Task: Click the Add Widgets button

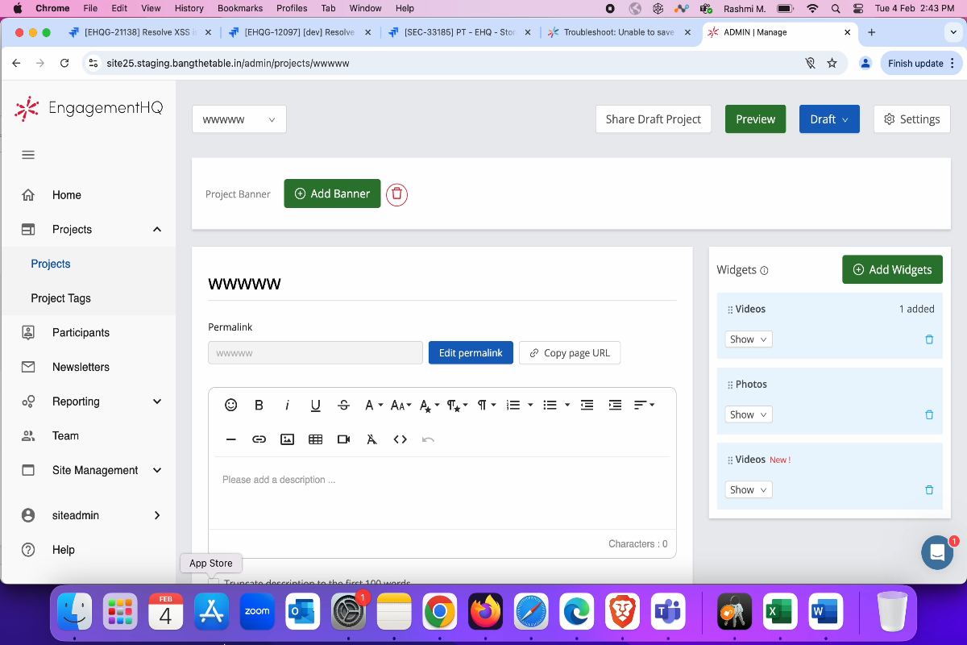Action: point(892,270)
